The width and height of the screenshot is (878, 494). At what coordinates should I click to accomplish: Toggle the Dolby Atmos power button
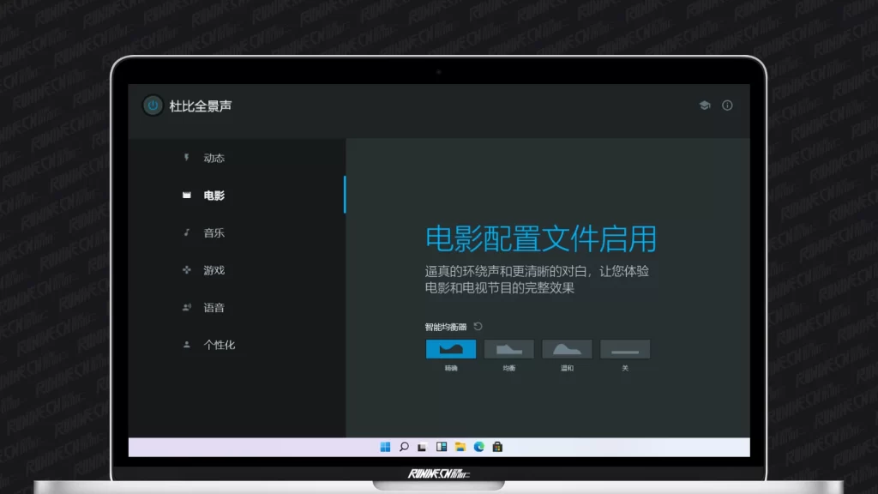point(153,105)
